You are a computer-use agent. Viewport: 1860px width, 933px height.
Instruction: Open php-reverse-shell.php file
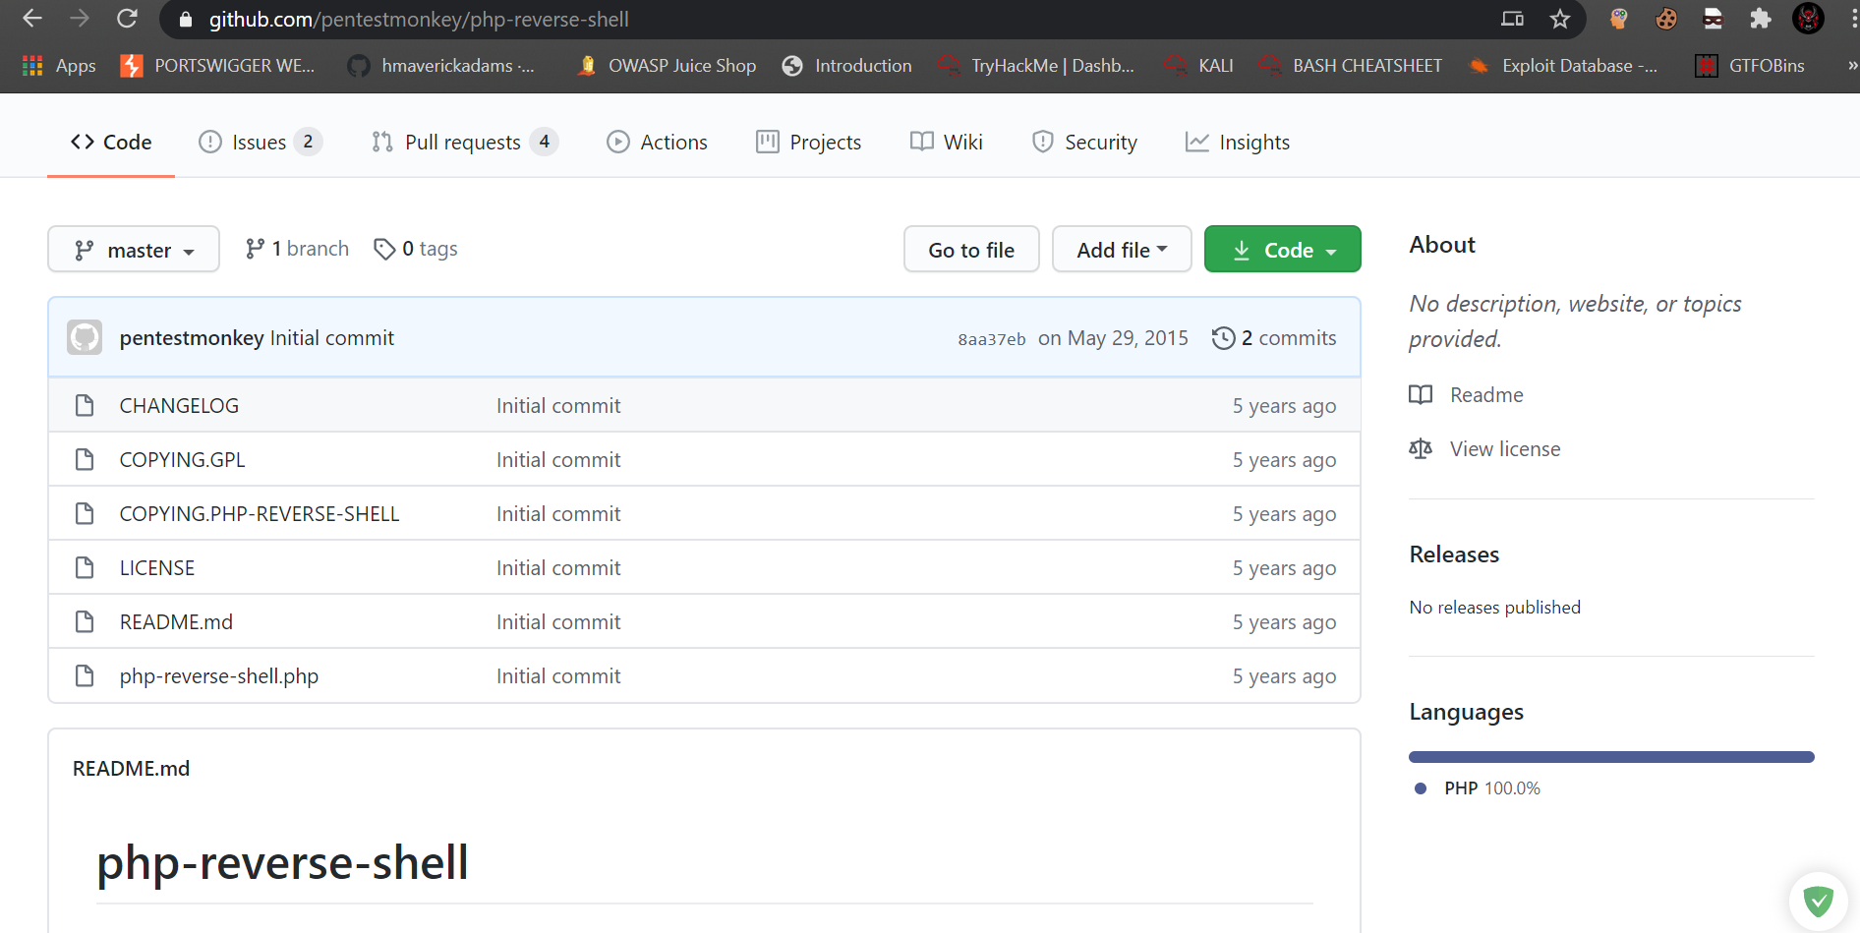pos(219,676)
